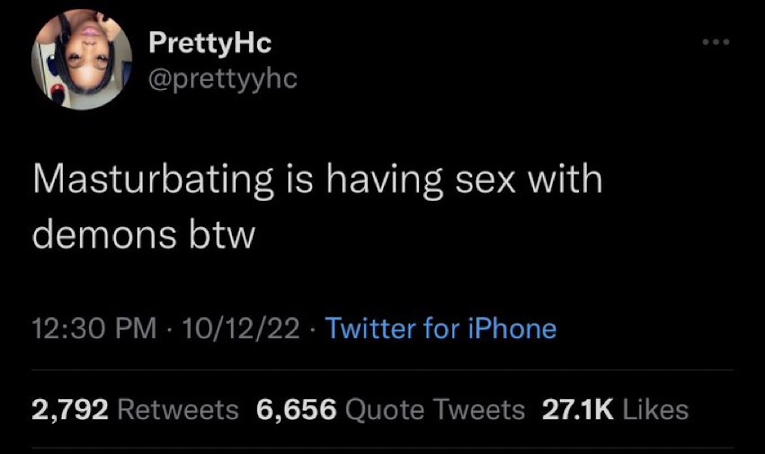Image resolution: width=765 pixels, height=454 pixels.
Task: Show the Likes list label
Action: [655, 410]
